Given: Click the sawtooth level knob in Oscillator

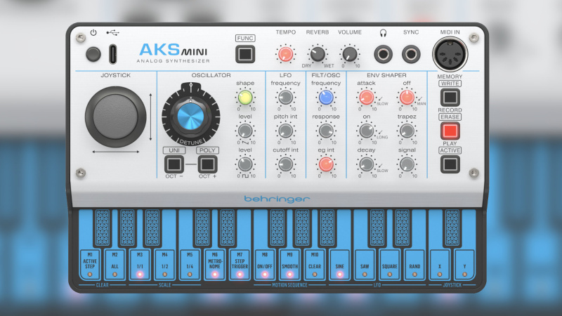Looking at the screenshot, I should 245,131.
